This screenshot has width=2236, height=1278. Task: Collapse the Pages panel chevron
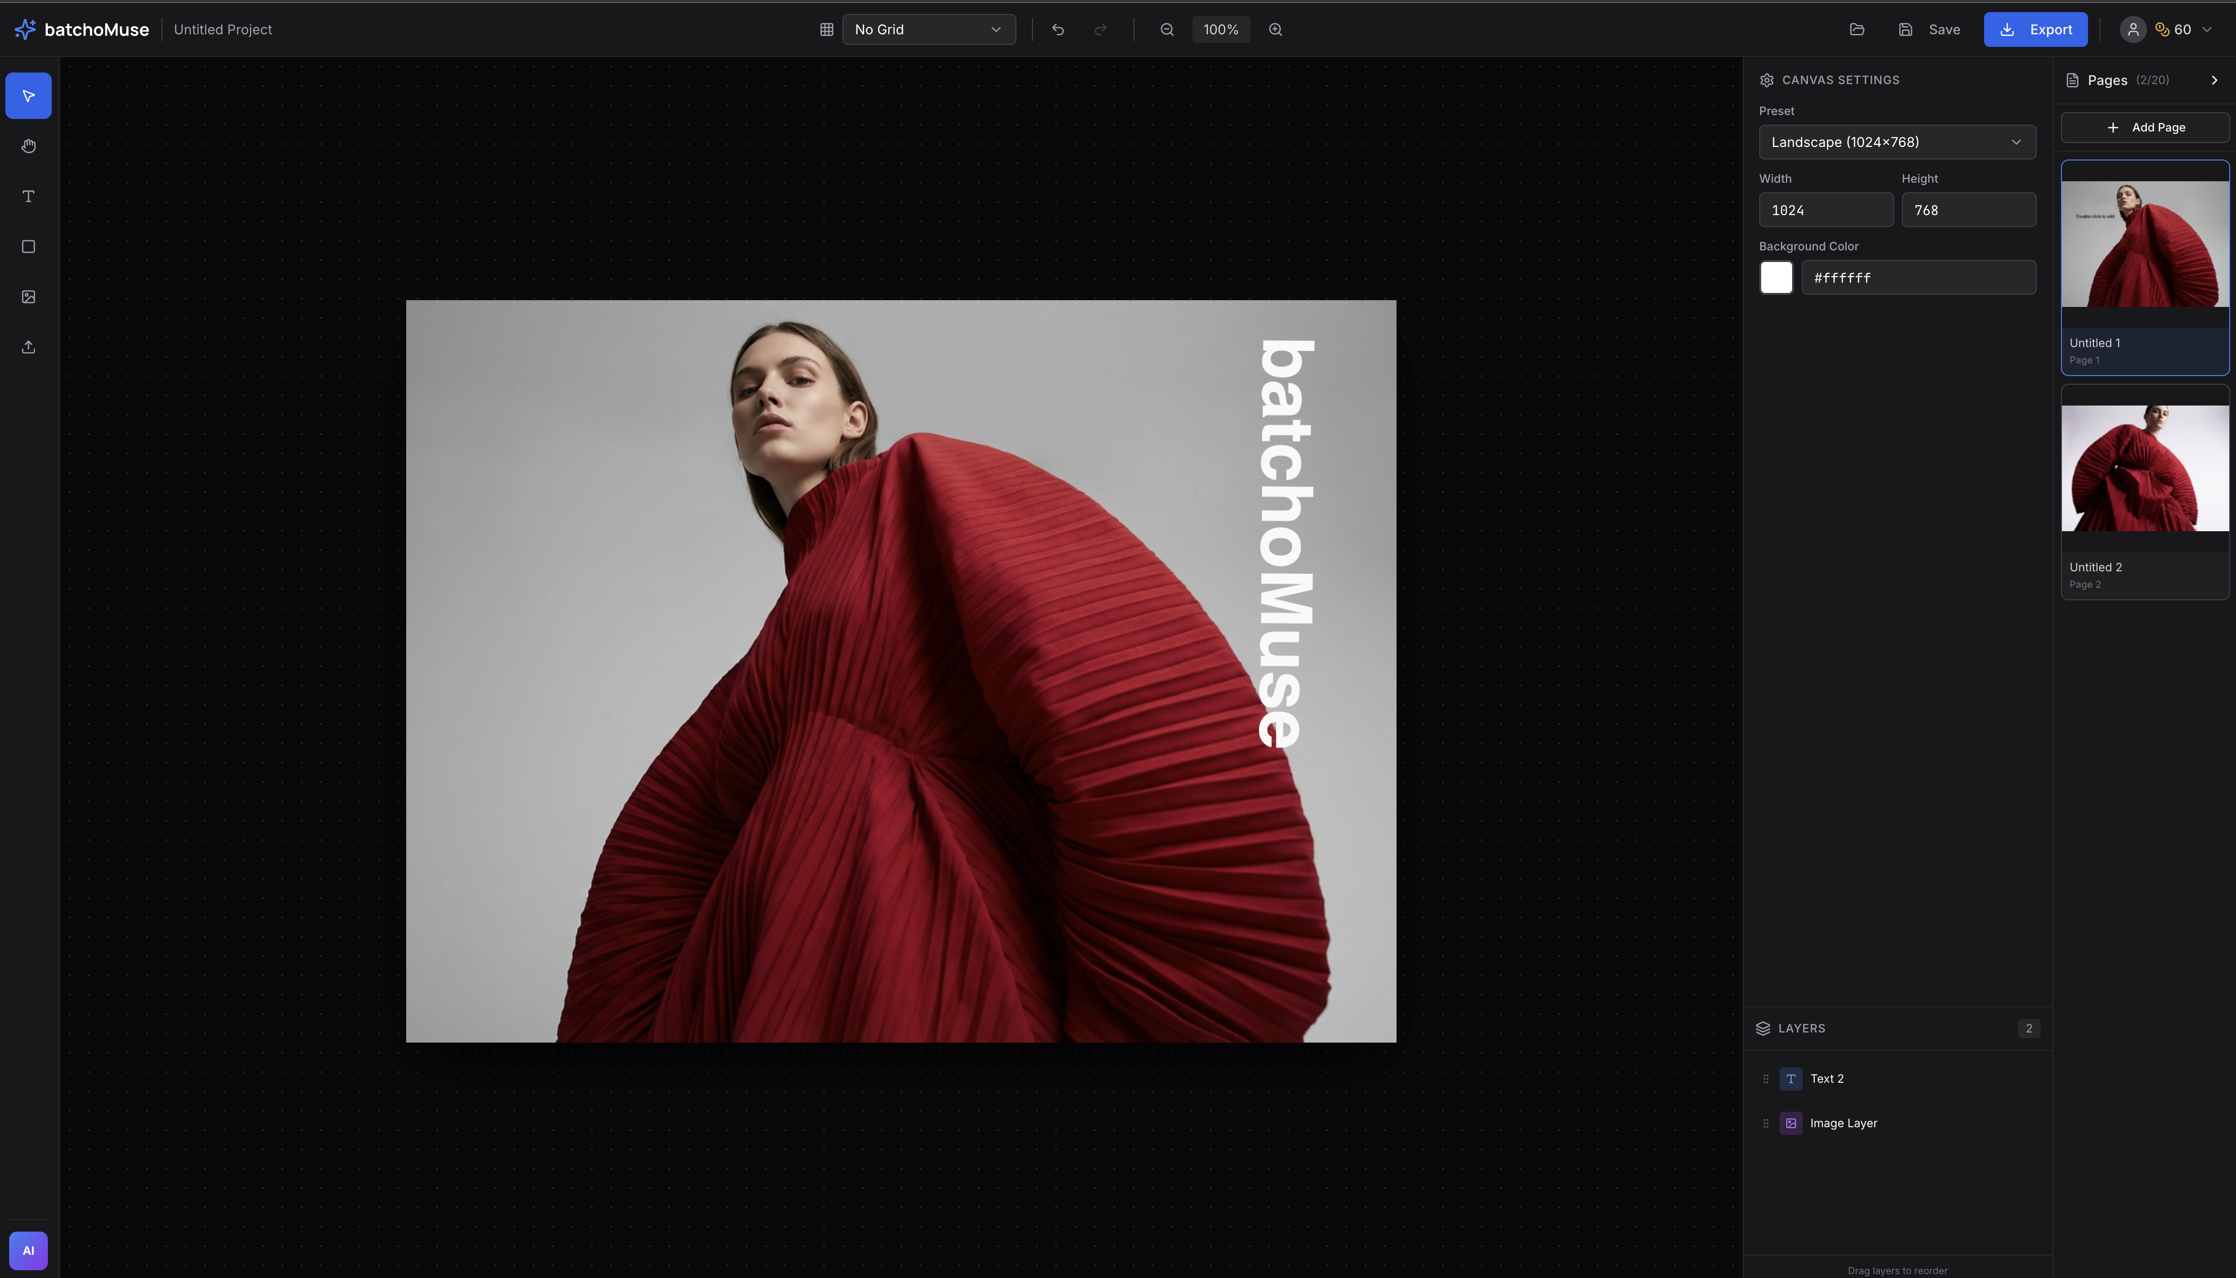click(2214, 80)
